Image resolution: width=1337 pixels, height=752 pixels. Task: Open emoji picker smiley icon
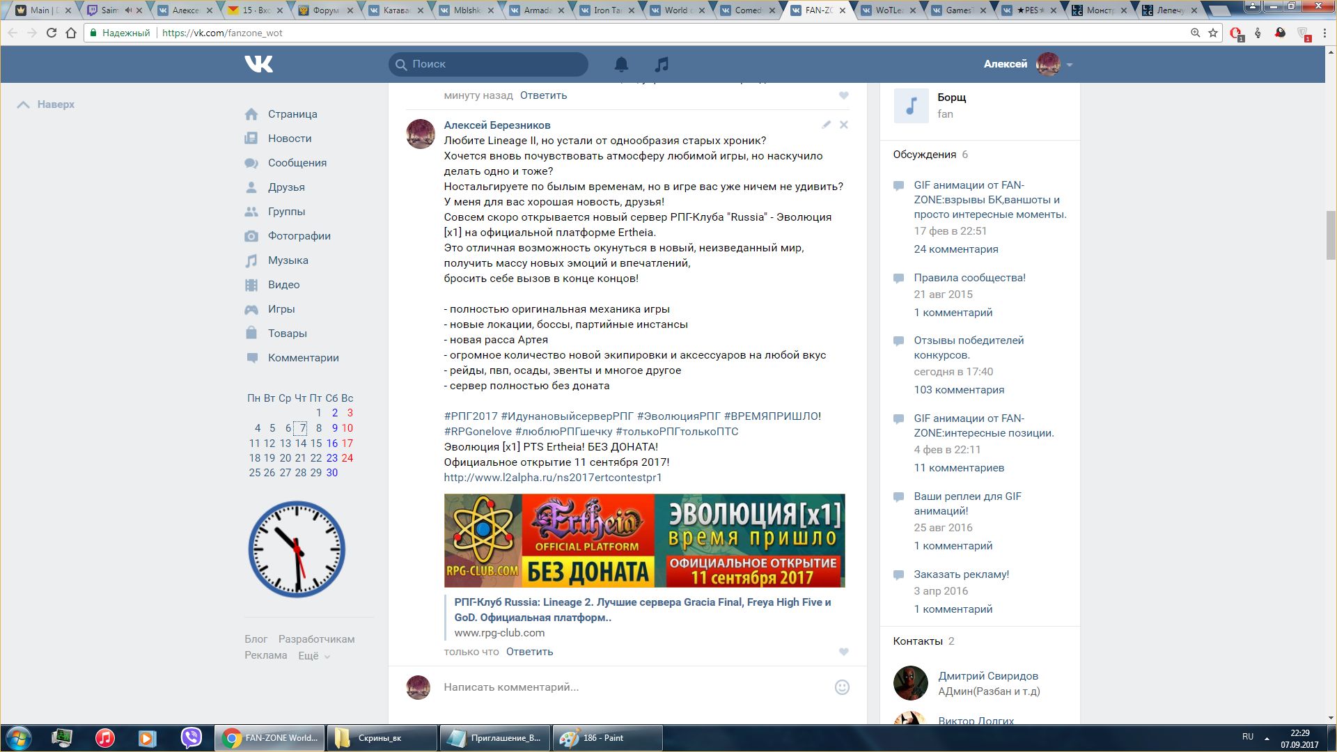[x=842, y=687]
